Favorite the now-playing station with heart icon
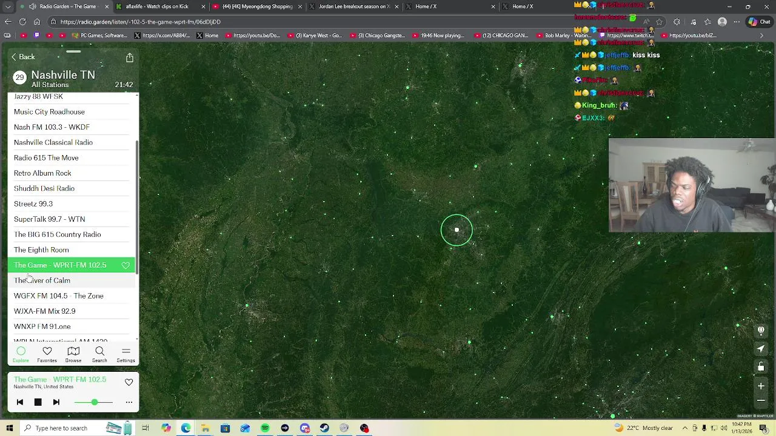The height and width of the screenshot is (436, 776). pyautogui.click(x=129, y=383)
